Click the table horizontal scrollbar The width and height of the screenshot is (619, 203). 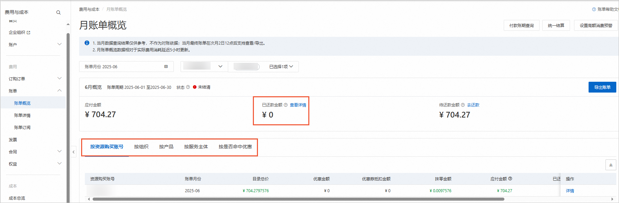tap(299, 199)
